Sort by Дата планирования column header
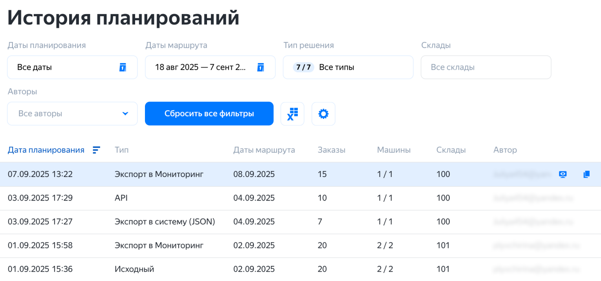601x281 pixels. click(x=46, y=150)
